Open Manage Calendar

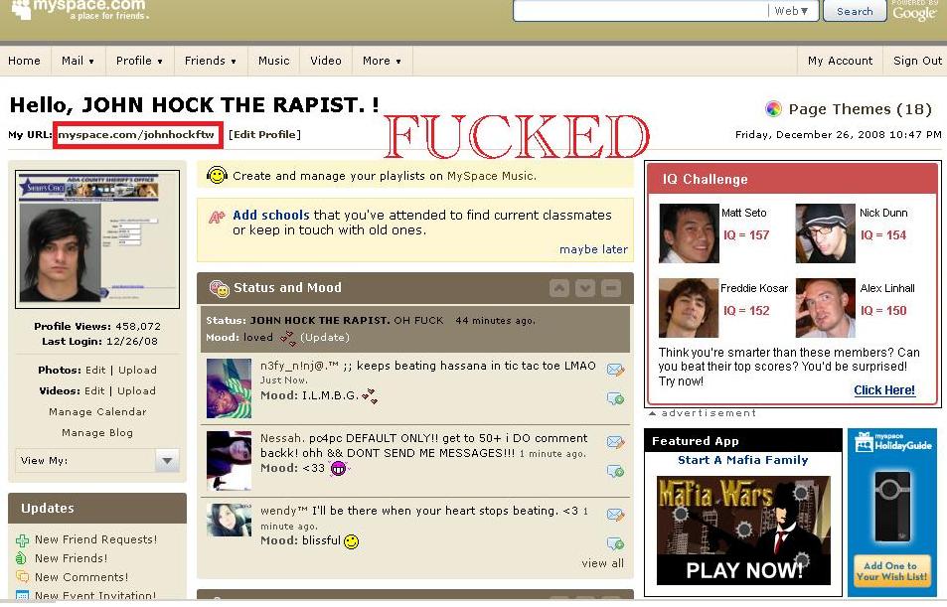pyautogui.click(x=97, y=412)
